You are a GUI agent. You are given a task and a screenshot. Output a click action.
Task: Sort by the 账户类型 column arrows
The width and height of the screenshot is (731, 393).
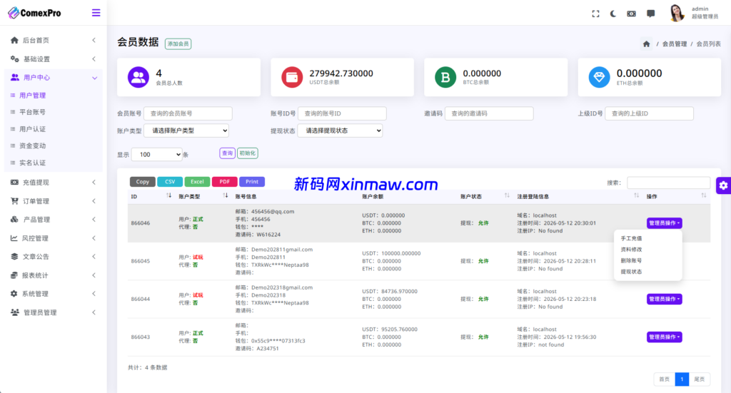(x=225, y=196)
